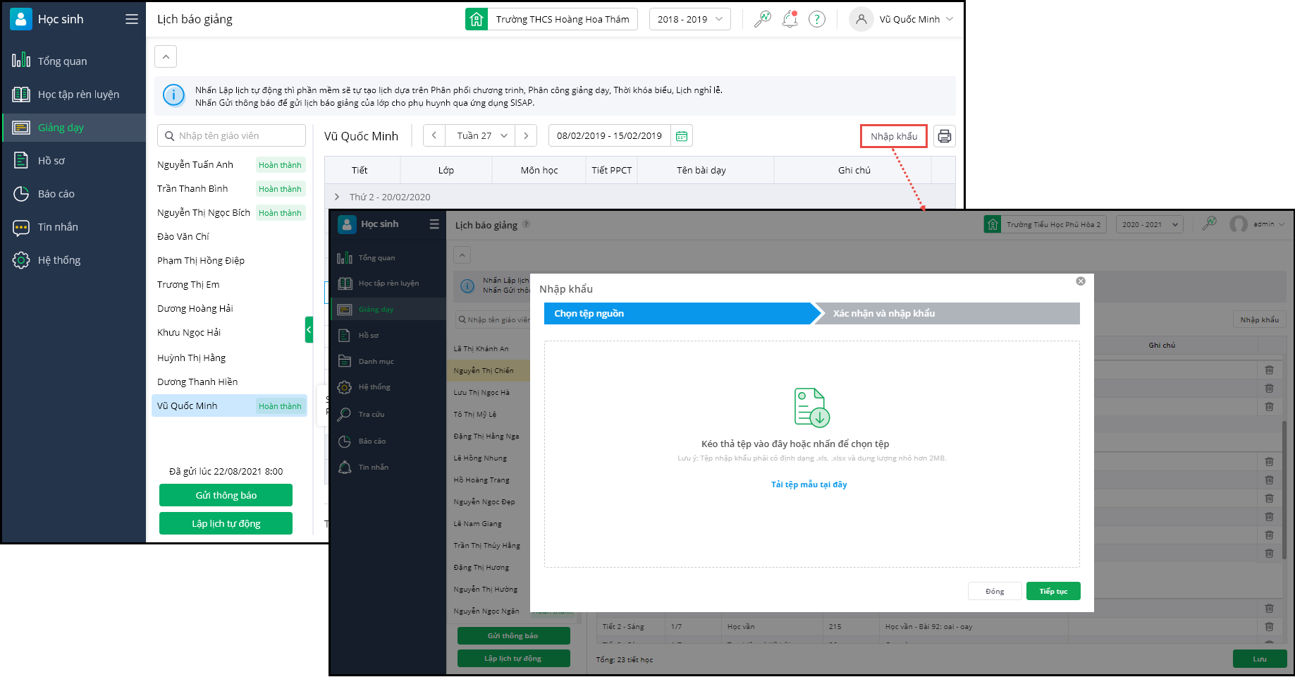Screen dimensions: 1295x677
Task: Open the admin account menu
Action: (1258, 224)
